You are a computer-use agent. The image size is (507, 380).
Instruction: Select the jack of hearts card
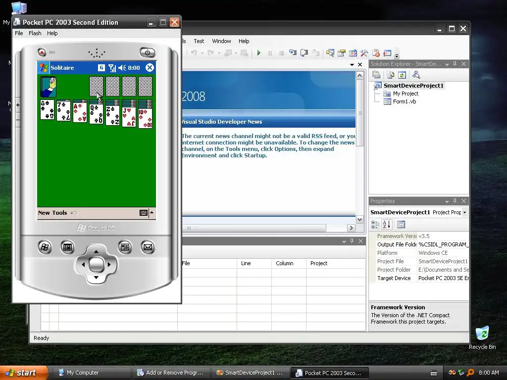(x=129, y=117)
